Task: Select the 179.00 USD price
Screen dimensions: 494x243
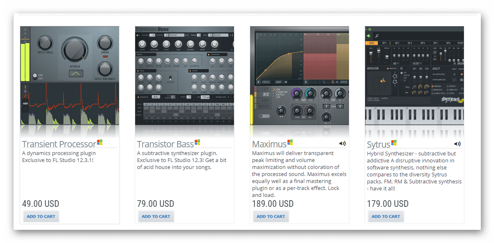Action: coord(388,204)
